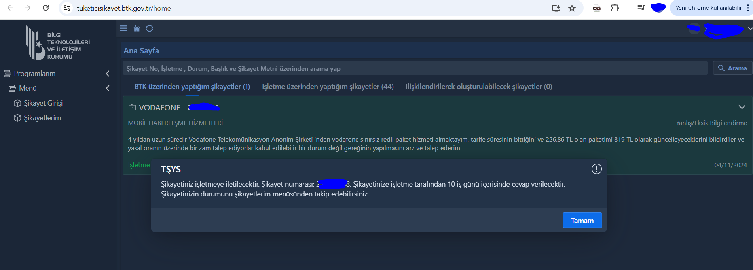Viewport: 753px width, 270px height.
Task: Click the complaint date 04/11/2024
Action: coord(730,165)
